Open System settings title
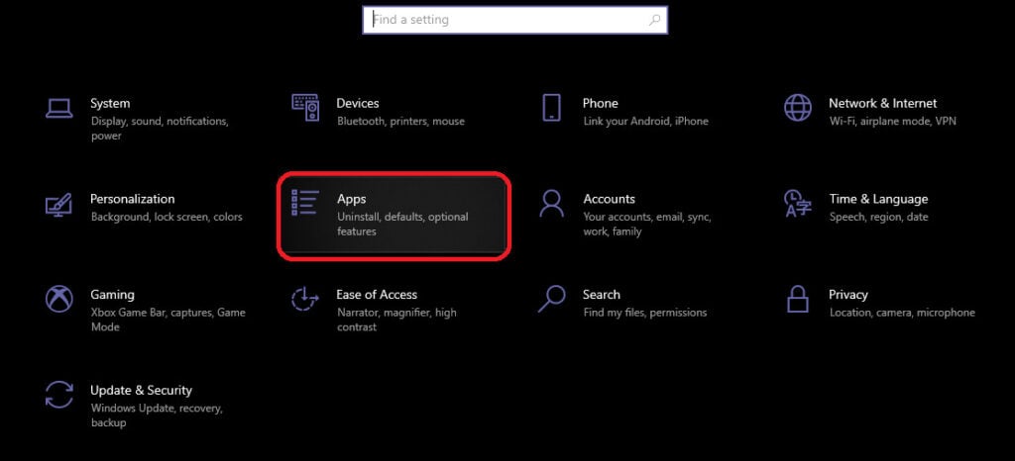 pyautogui.click(x=110, y=103)
